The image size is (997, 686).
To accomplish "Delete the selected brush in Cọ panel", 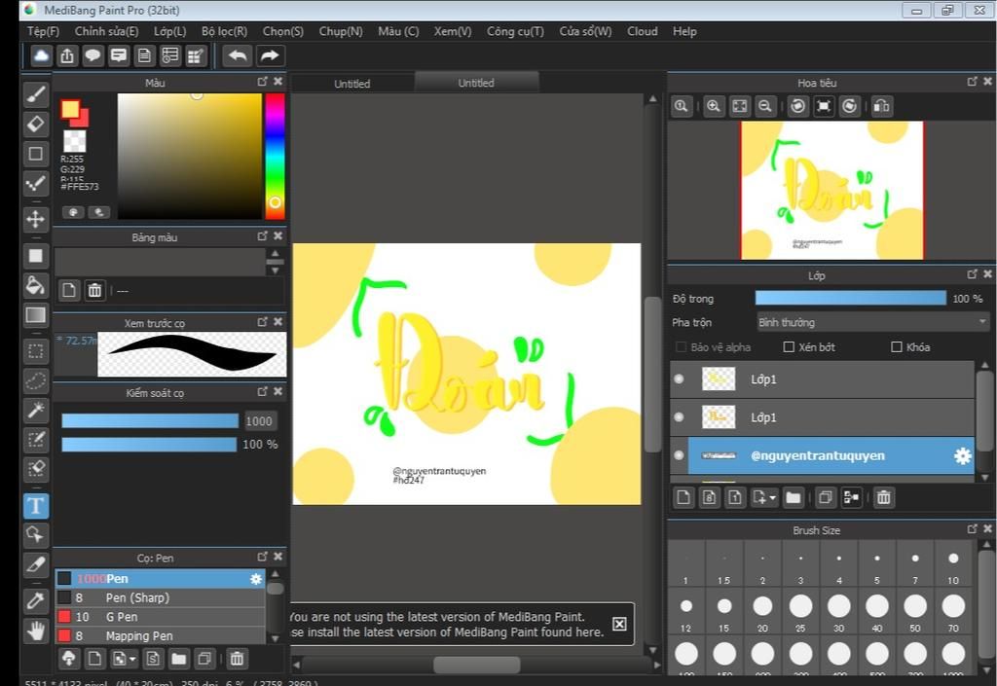I will (x=237, y=659).
